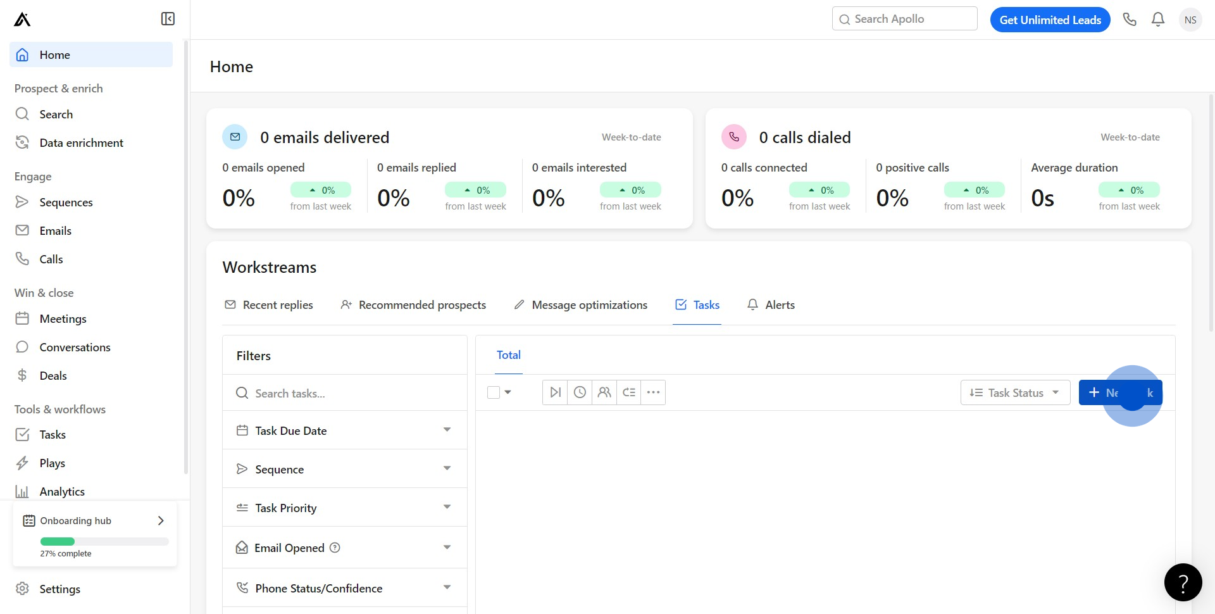This screenshot has width=1215, height=614.
Task: Click the NS user avatar
Action: click(1190, 20)
